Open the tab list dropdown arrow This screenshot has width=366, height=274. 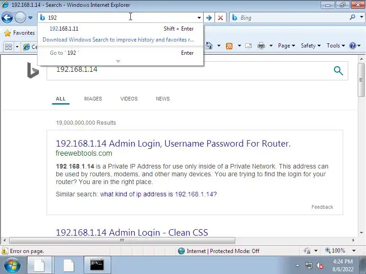pos(17,47)
